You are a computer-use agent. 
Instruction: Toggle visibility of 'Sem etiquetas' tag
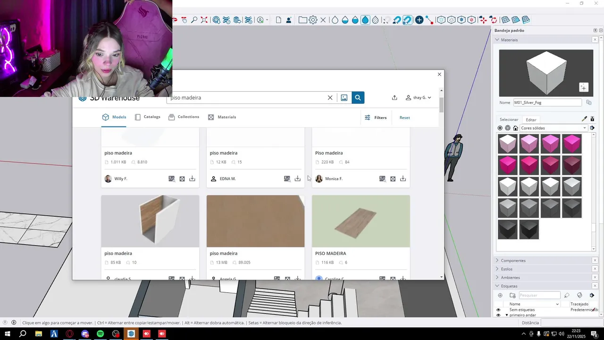coord(498,310)
